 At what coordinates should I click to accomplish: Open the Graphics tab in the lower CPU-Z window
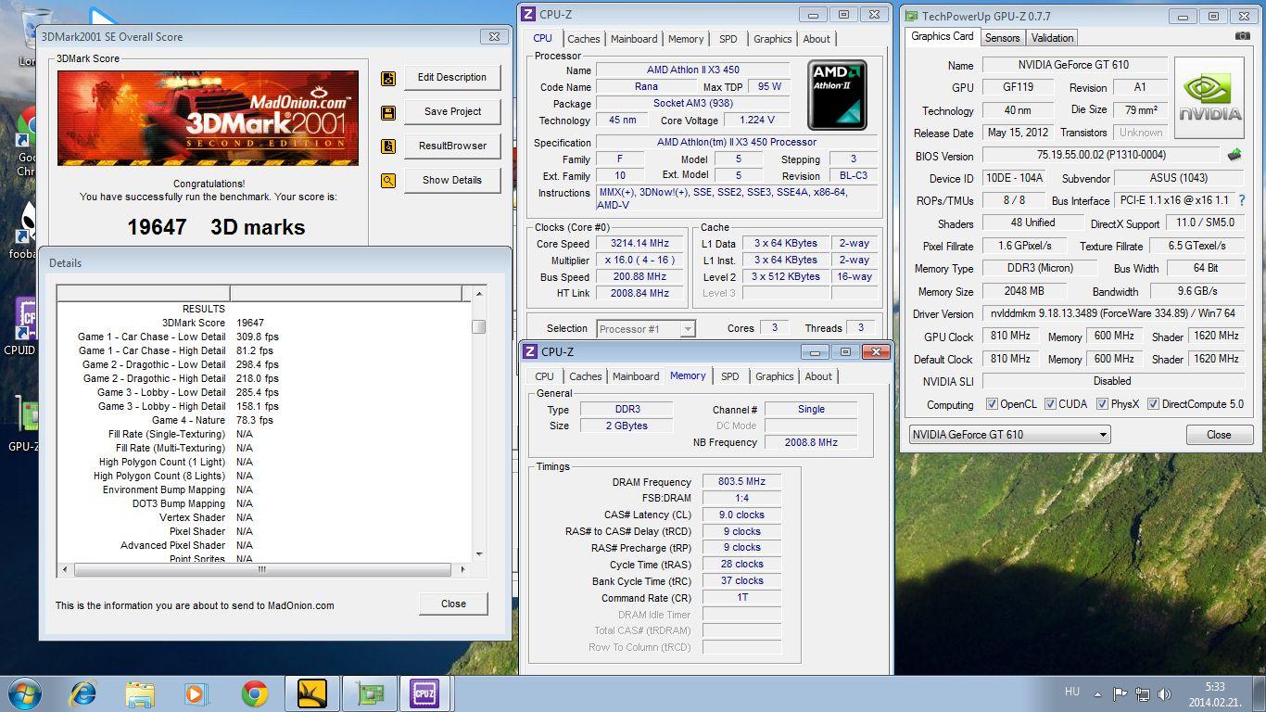tap(774, 376)
